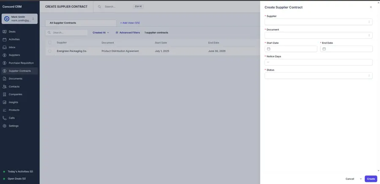Open Advanced Filters

pyautogui.click(x=128, y=33)
